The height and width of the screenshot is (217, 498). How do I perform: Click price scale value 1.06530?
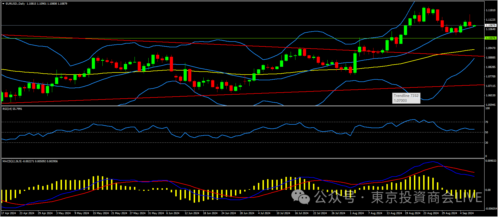pos(491,95)
